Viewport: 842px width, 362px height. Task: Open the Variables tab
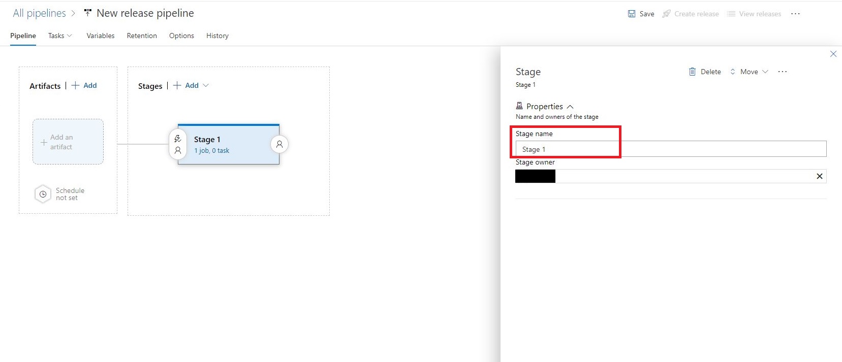(101, 36)
